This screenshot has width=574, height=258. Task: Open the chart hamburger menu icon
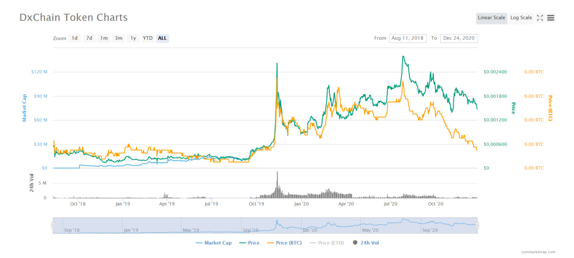[550, 18]
